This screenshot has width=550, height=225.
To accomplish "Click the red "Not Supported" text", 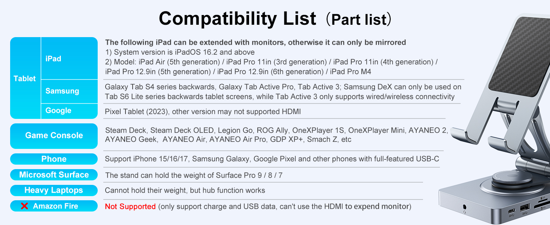I will coord(130,206).
